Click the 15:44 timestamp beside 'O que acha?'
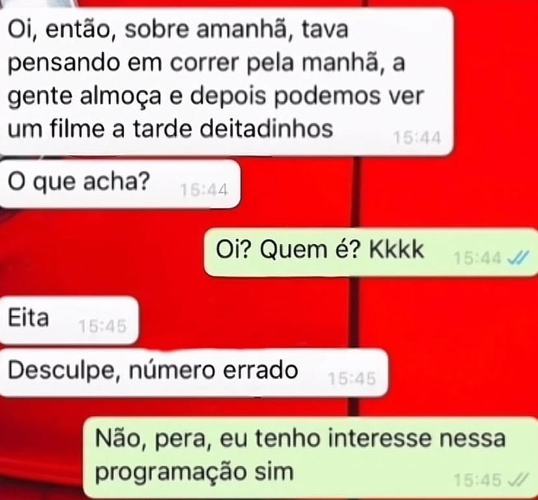The height and width of the screenshot is (500, 538). pos(204,190)
